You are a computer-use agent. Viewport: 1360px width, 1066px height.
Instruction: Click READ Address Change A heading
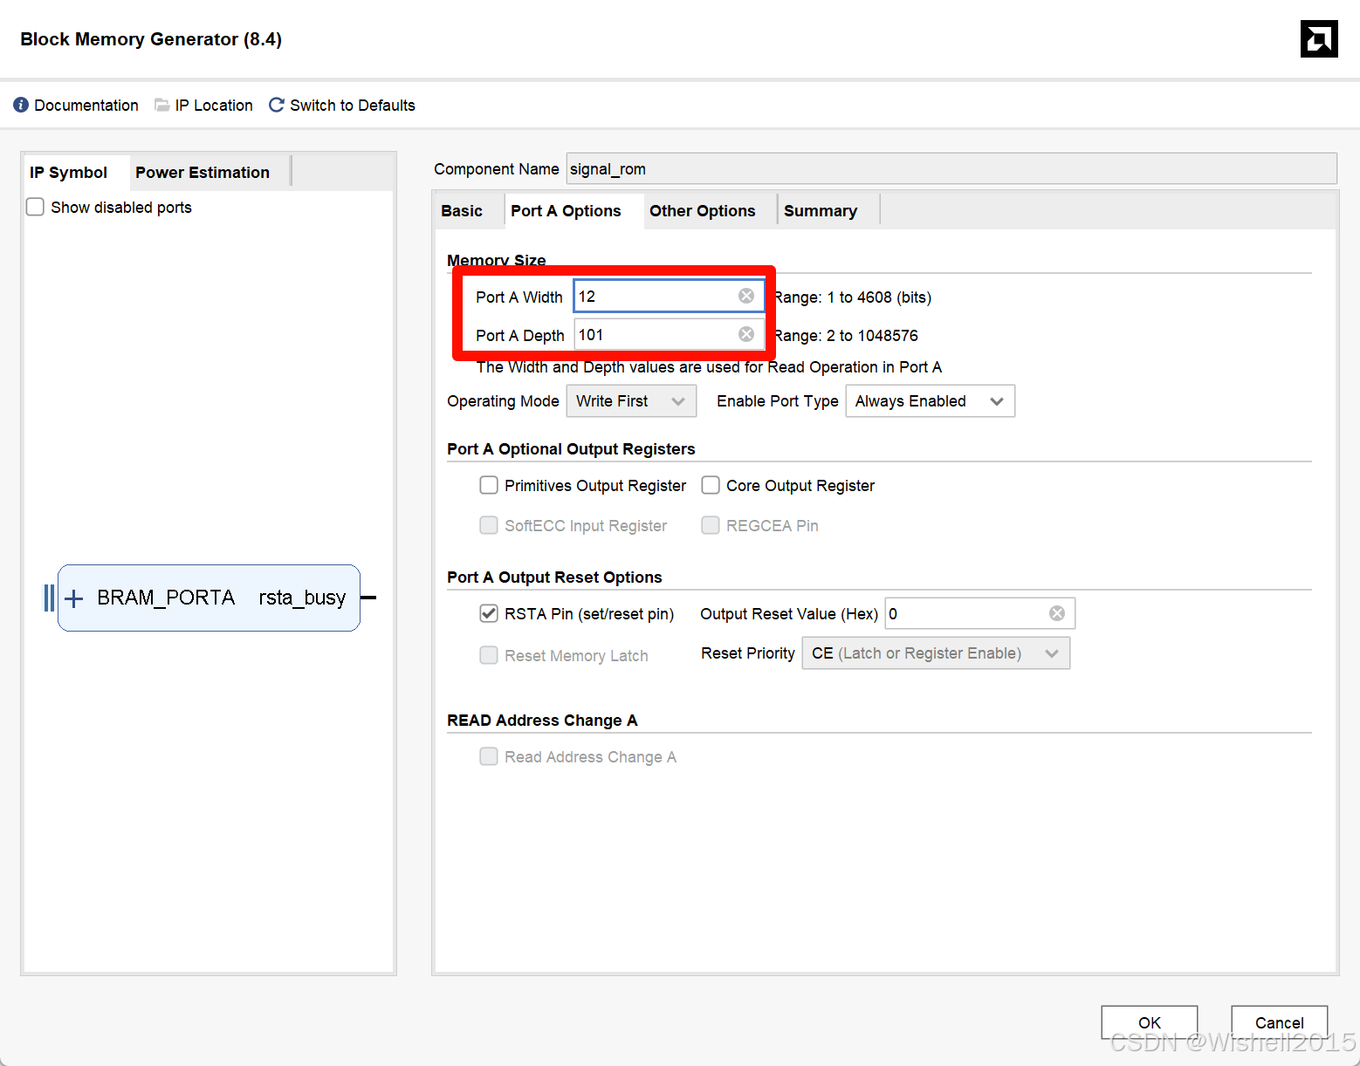542,721
